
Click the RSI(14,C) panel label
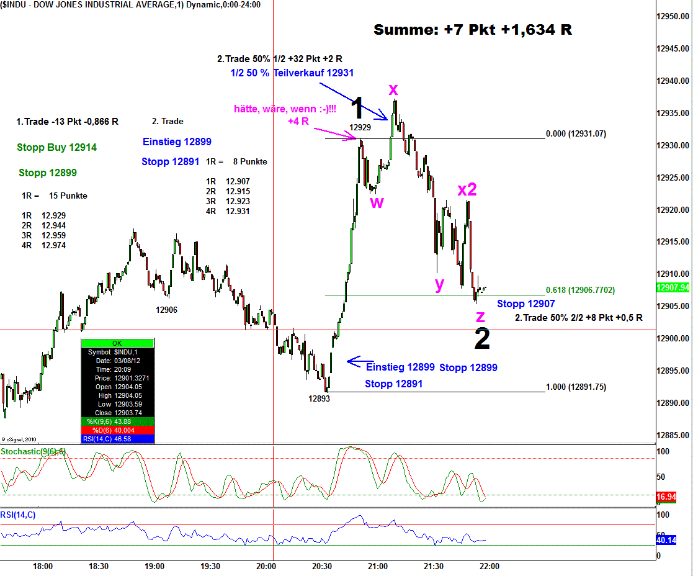point(19,515)
